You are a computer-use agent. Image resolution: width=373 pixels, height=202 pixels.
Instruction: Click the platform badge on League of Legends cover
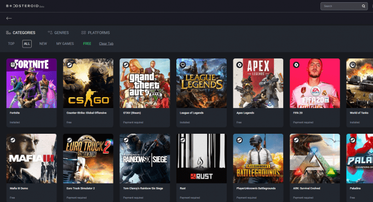pyautogui.click(x=183, y=65)
